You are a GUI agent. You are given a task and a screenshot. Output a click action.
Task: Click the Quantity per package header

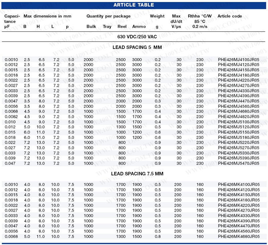pyautogui.click(x=108, y=16)
